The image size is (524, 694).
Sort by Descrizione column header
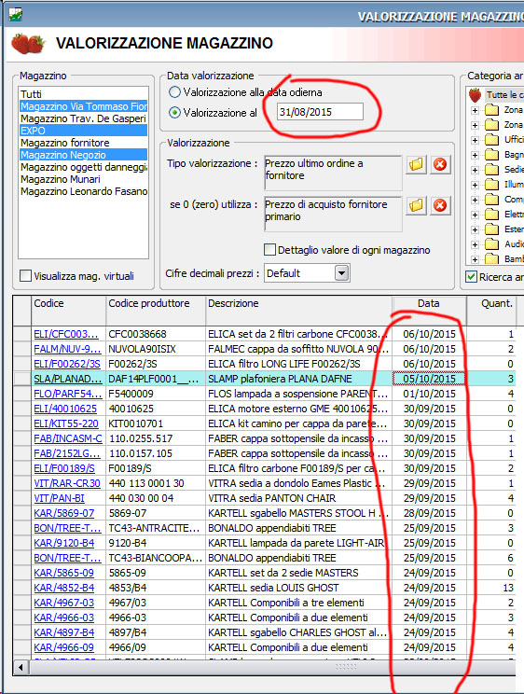pos(299,311)
